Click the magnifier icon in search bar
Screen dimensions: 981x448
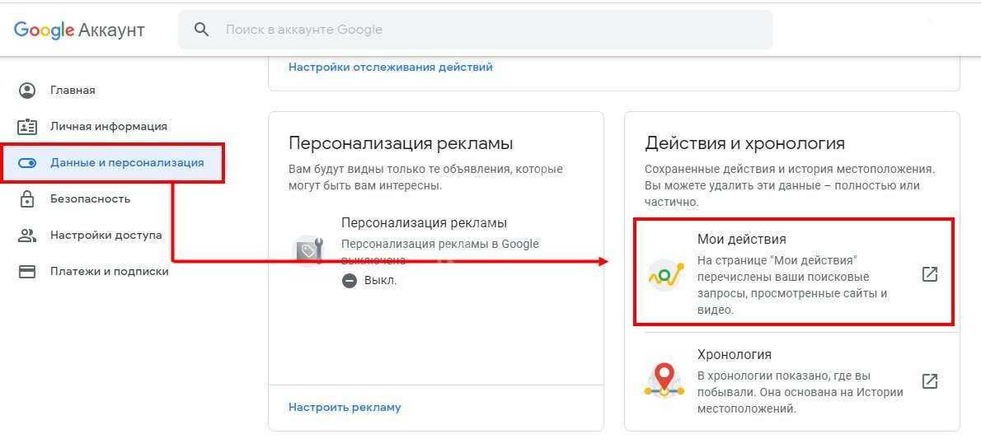click(201, 30)
